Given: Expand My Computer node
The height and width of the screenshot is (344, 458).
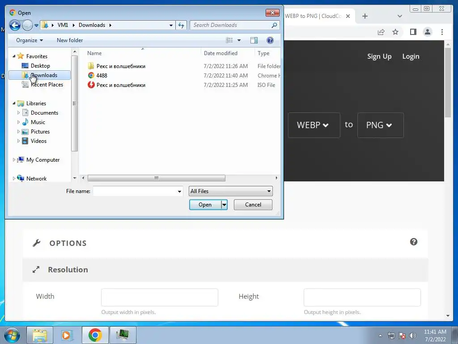Looking at the screenshot, I should [14, 160].
